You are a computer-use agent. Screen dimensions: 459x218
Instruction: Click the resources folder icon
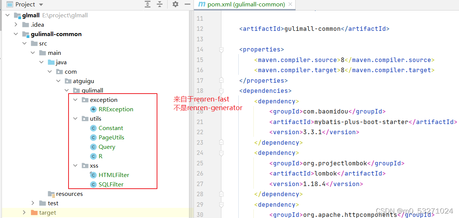point(51,194)
